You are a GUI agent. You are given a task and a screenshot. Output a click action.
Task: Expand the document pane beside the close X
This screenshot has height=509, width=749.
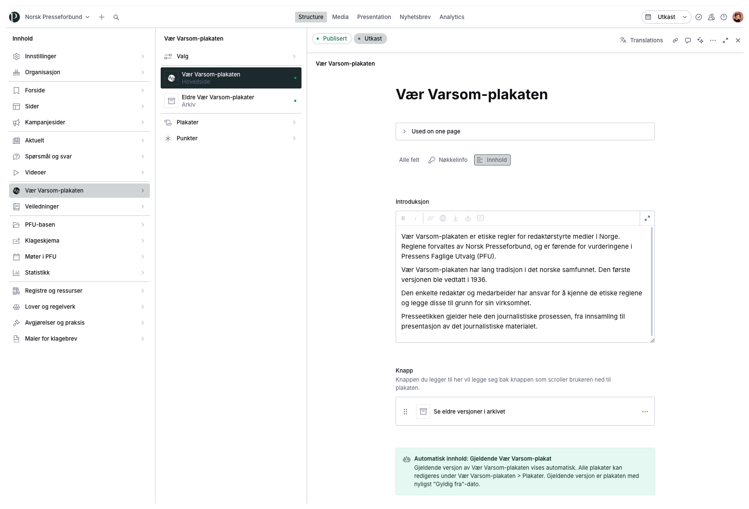click(725, 40)
